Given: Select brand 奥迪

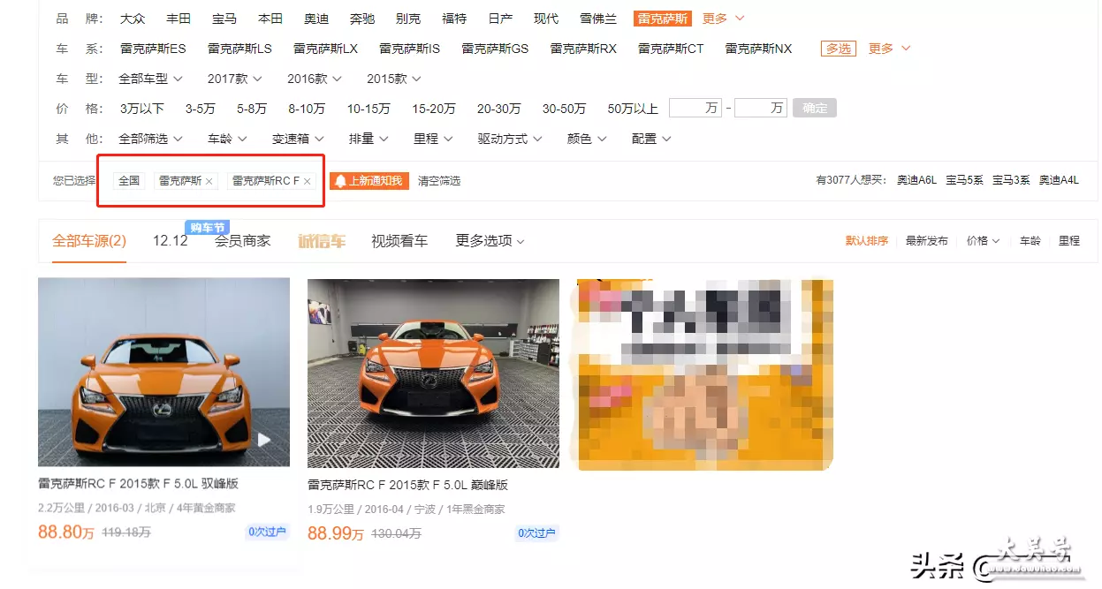Looking at the screenshot, I should [x=316, y=19].
